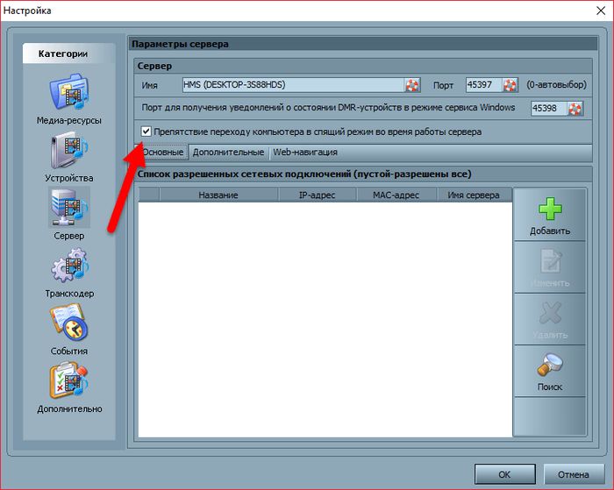Focus the DMR notification port 45398 field
614x490 pixels.
pos(549,109)
